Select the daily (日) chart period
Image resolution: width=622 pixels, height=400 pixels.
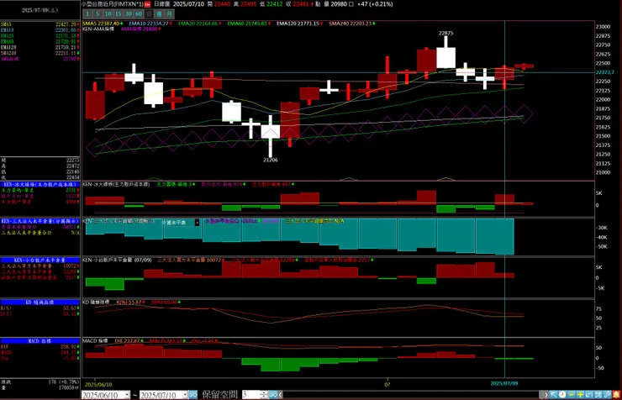coord(149,14)
